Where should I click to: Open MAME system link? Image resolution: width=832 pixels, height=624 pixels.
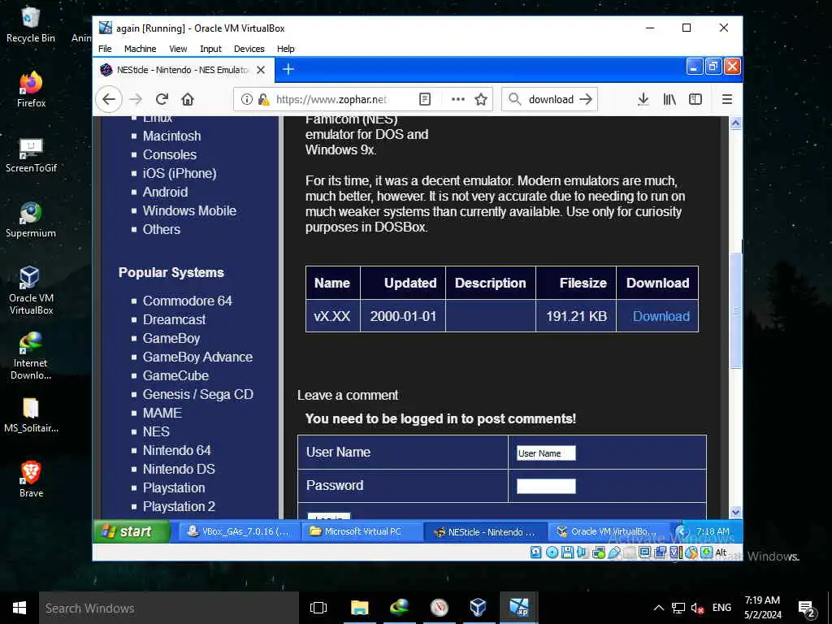click(162, 413)
